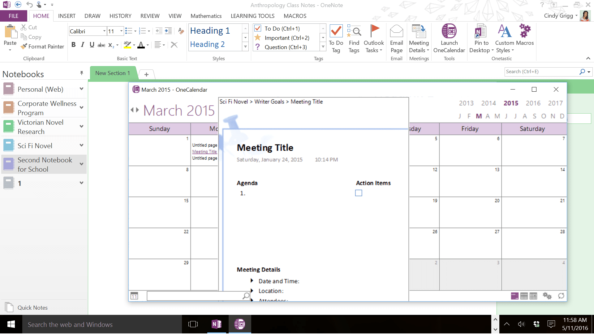Undo the last action in OneNote
Image resolution: width=594 pixels, height=334 pixels.
click(29, 5)
